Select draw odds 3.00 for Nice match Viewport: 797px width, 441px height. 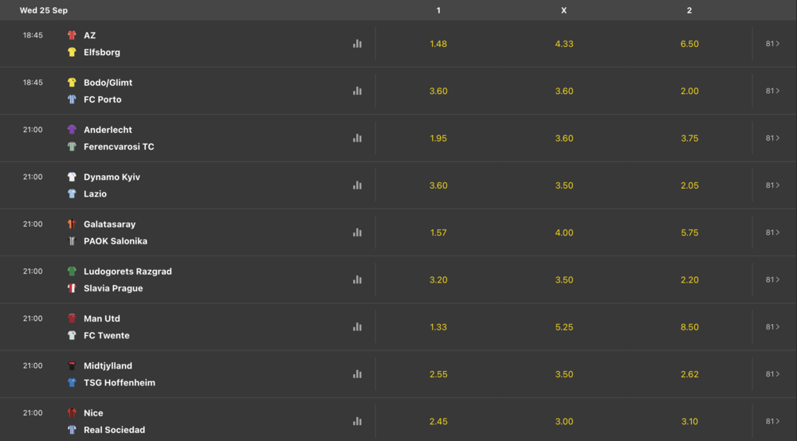[563, 421]
